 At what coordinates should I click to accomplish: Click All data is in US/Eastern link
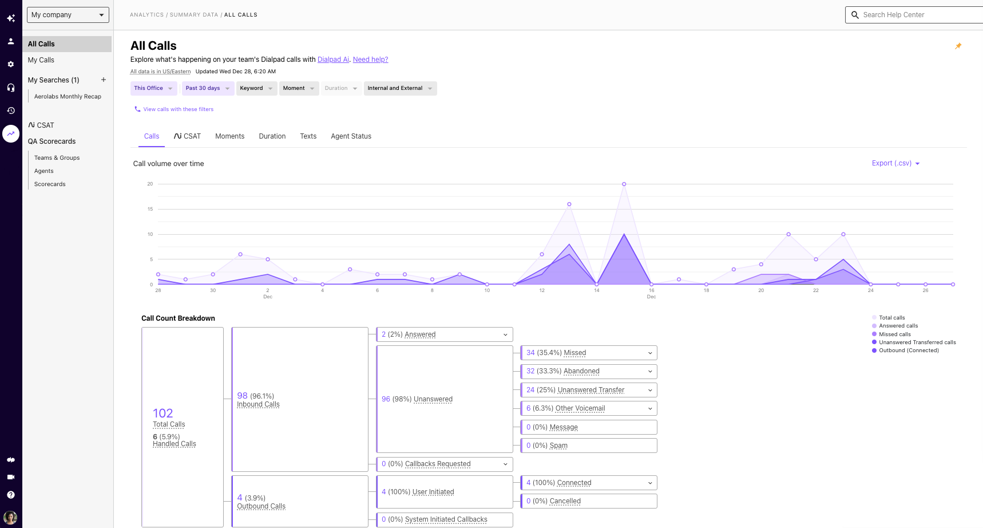[161, 72]
